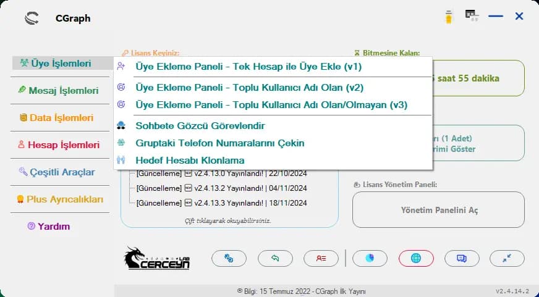Click the CGraph logo in the title bar
Image resolution: width=539 pixels, height=297 pixels.
(x=32, y=18)
